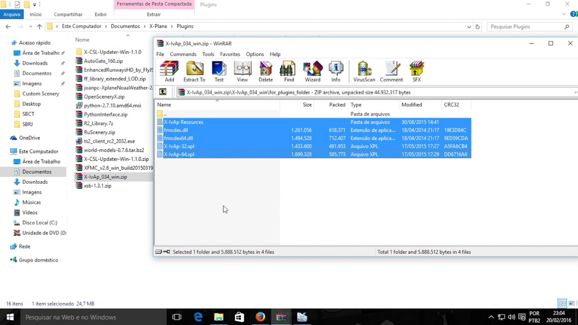578x325 pixels.
Task: Open the Extrair ribbon tab
Action: (x=154, y=14)
